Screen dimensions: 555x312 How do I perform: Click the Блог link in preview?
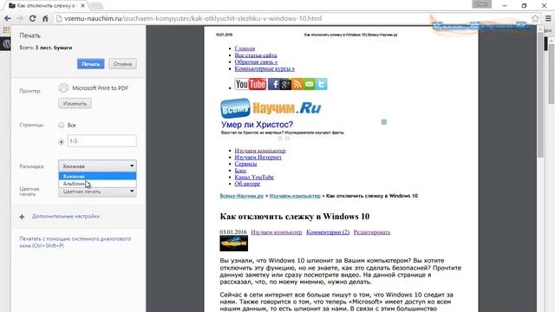pyautogui.click(x=240, y=171)
